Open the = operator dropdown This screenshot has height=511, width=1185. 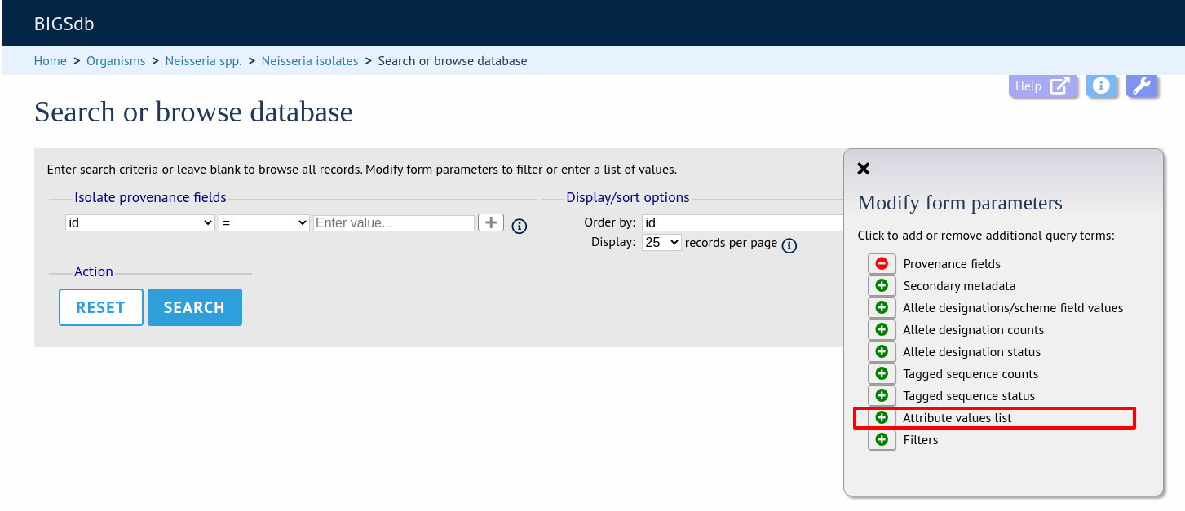(264, 222)
